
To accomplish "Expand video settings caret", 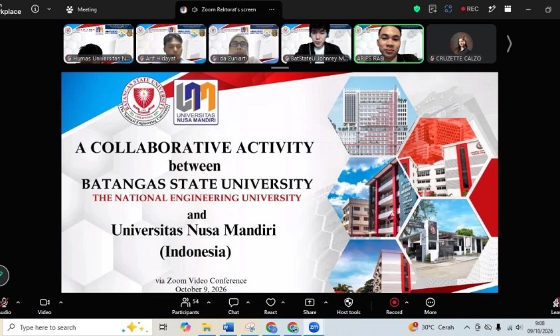I will [x=60, y=302].
